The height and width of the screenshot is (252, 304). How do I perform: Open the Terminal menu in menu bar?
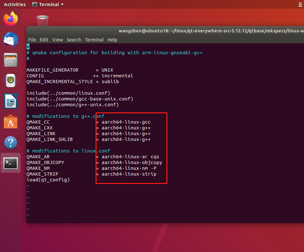pos(94,40)
